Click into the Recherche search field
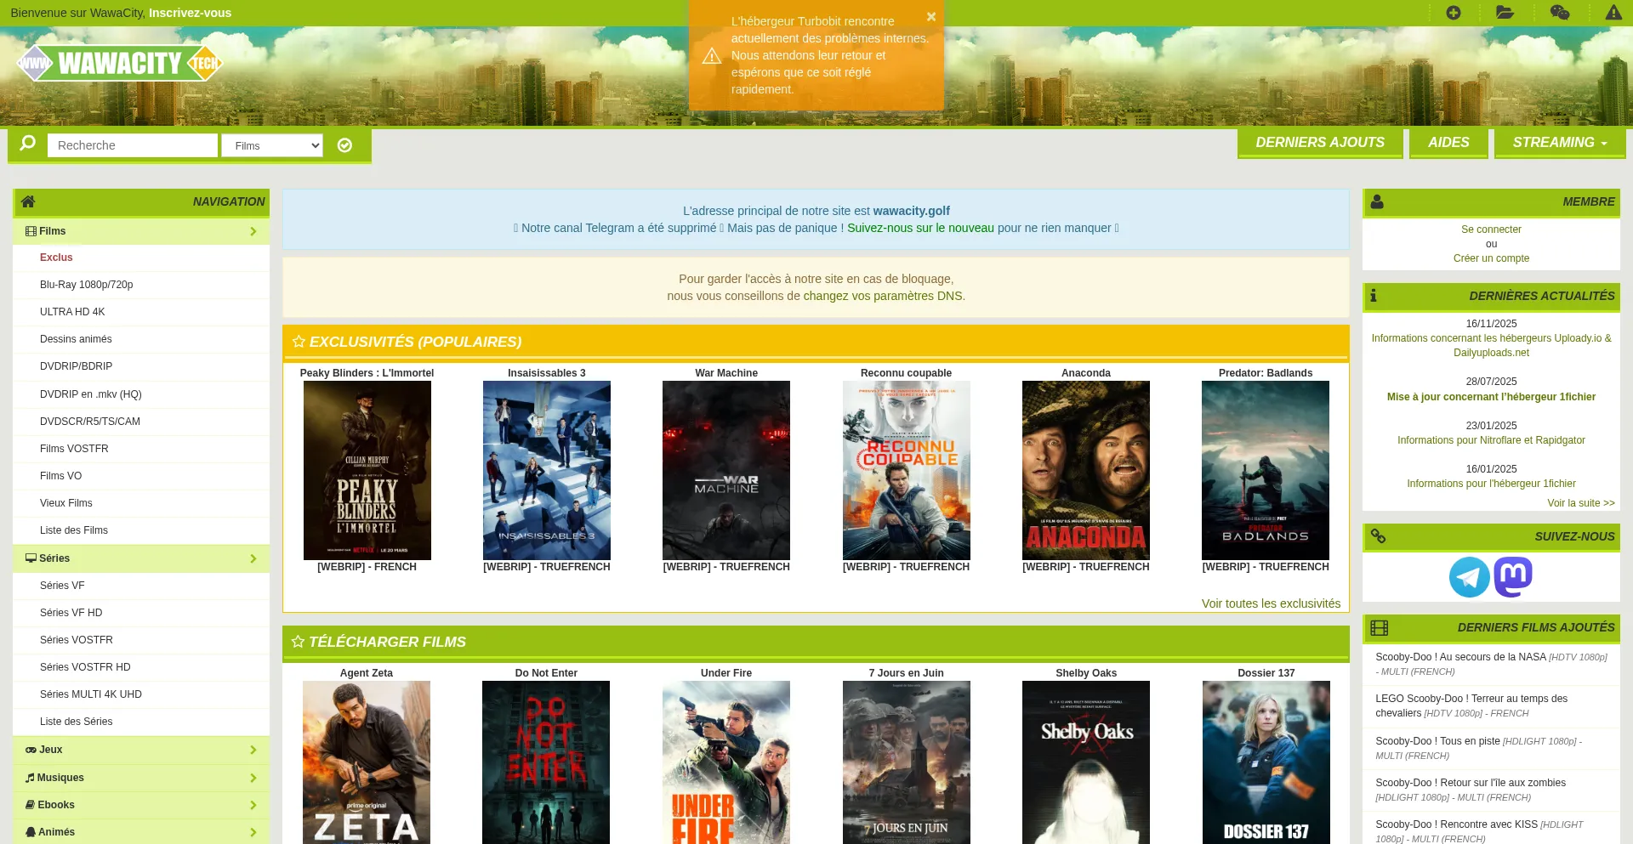Viewport: 1633px width, 844px height. click(133, 145)
